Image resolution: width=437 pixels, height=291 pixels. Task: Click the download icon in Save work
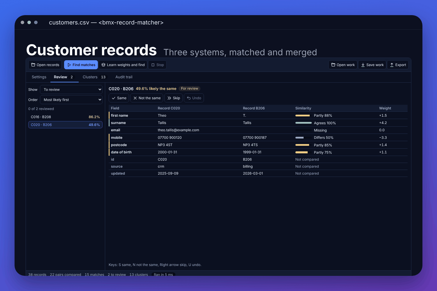(363, 65)
